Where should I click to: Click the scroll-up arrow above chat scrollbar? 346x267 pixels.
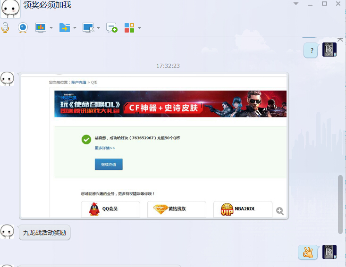pyautogui.click(x=340, y=40)
